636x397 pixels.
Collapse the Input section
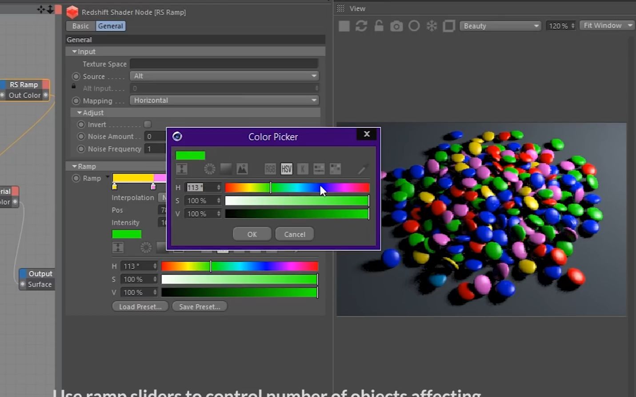point(74,52)
